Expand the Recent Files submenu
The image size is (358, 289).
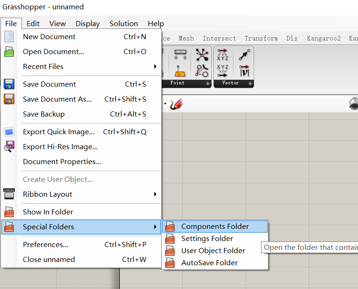pos(81,67)
